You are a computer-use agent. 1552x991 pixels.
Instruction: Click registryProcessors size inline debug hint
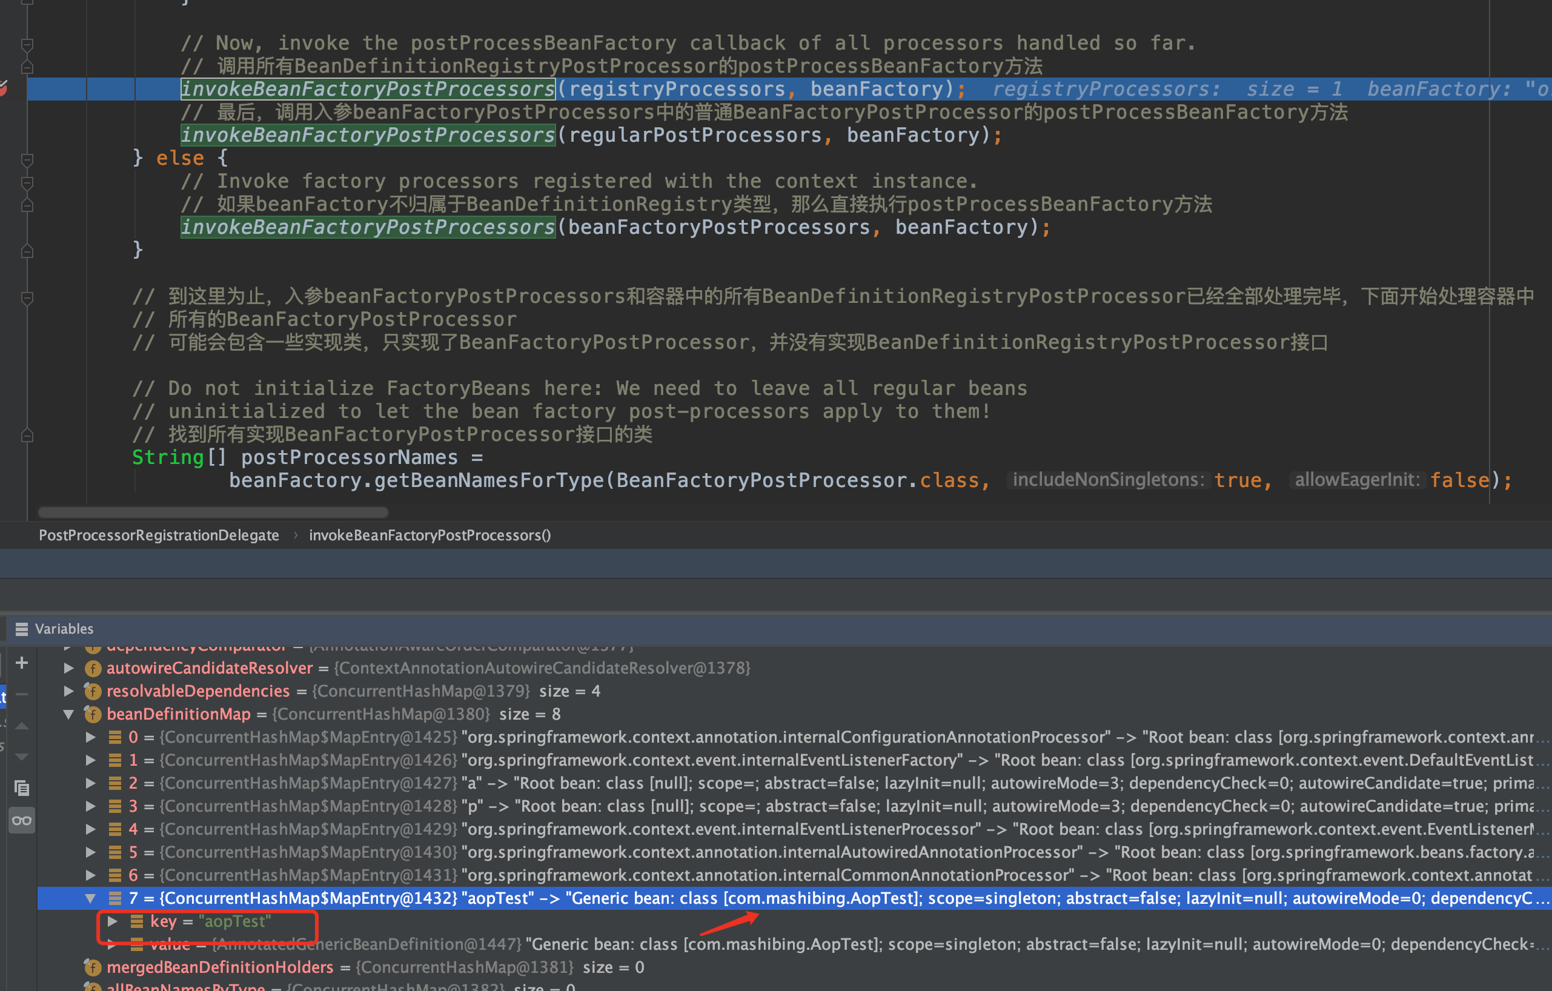pos(1167,89)
